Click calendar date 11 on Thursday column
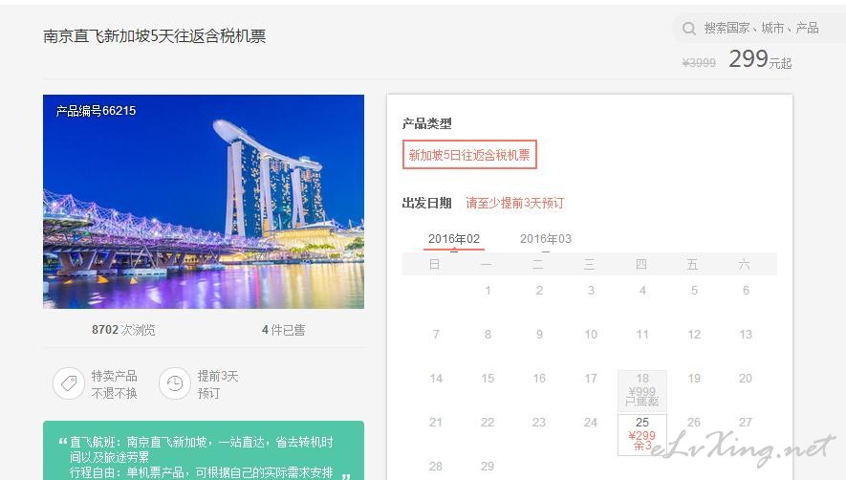Viewport: 846px width, 480px height. click(x=642, y=335)
